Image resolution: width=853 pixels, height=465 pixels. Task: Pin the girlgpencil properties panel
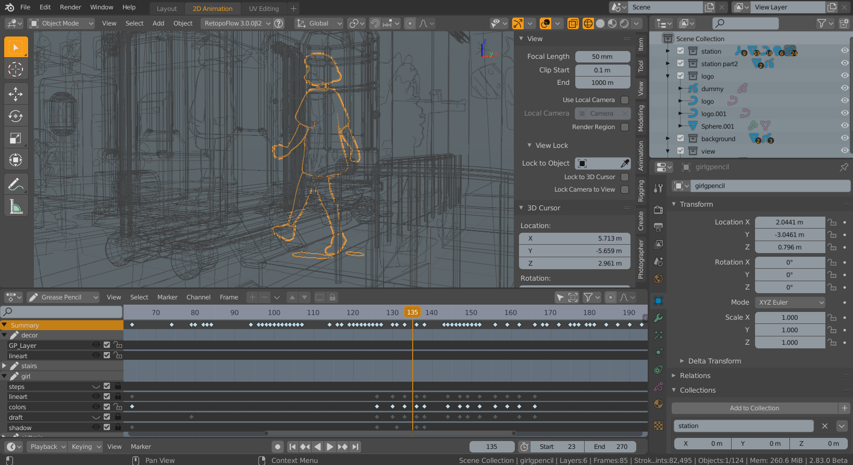point(844,167)
